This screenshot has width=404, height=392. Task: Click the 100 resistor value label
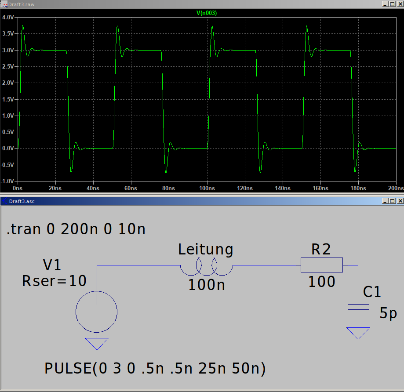click(x=321, y=282)
